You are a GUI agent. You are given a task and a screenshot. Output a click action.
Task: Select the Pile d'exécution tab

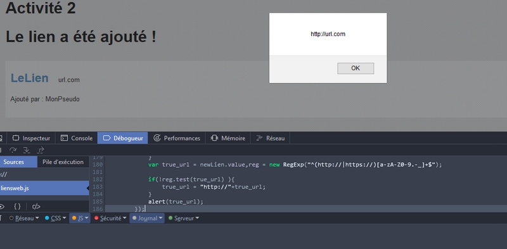63,162
